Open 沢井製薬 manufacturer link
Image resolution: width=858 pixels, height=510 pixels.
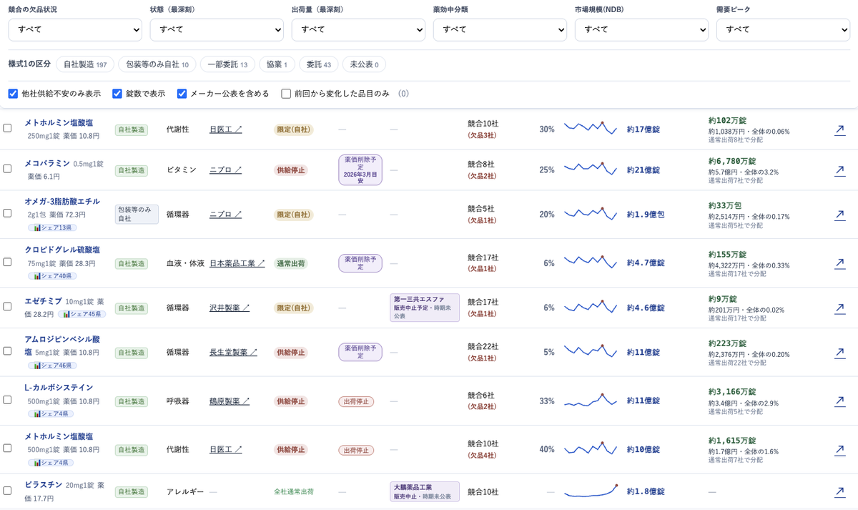pos(230,308)
